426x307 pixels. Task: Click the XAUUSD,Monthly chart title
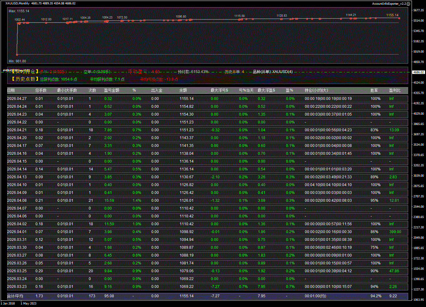[x=18, y=3]
